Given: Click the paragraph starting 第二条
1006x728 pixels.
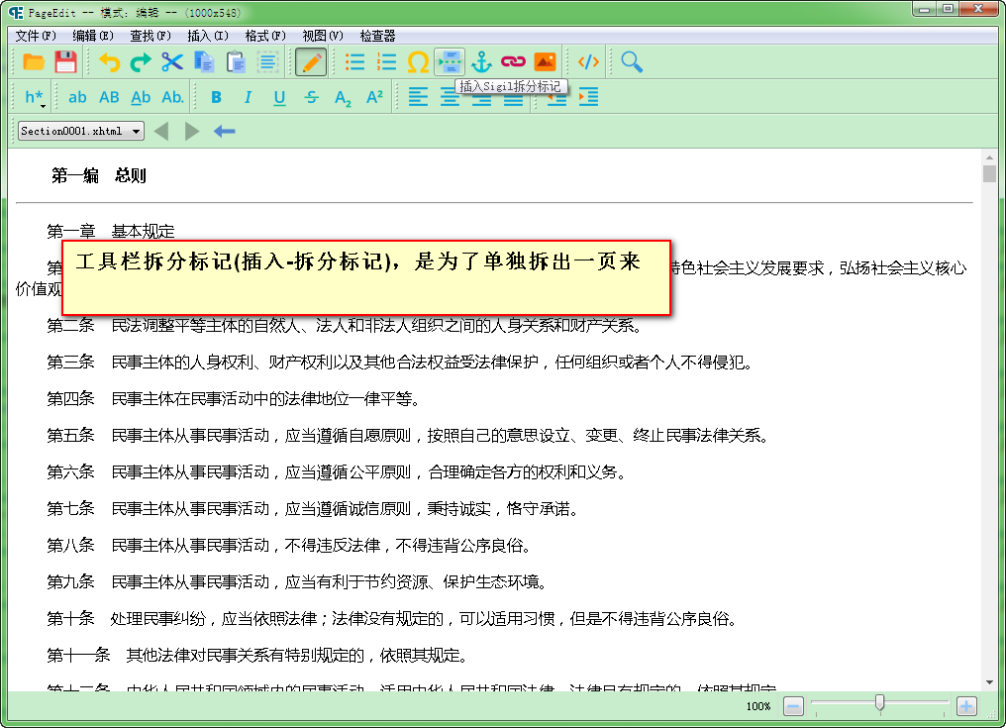Looking at the screenshot, I should click(345, 326).
